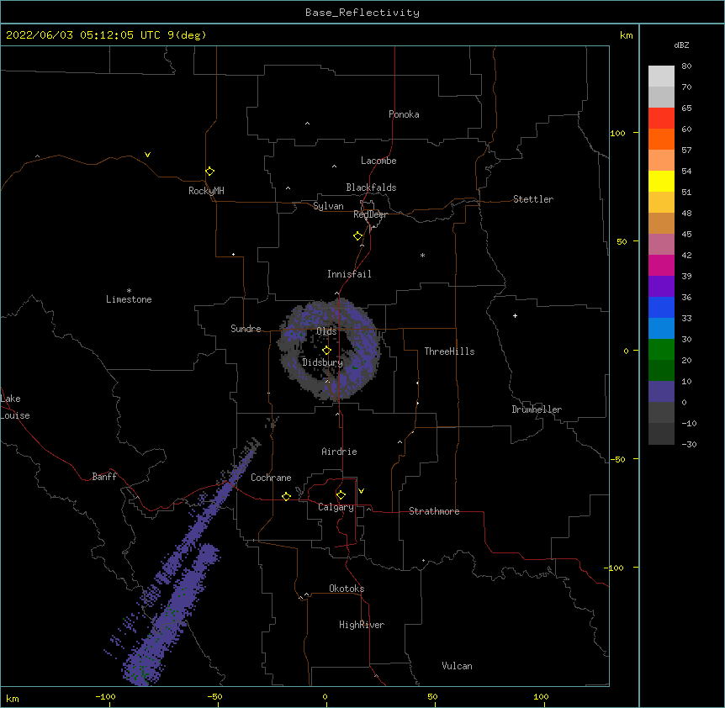
Task: Select the Lacombe label
Action: click(378, 161)
